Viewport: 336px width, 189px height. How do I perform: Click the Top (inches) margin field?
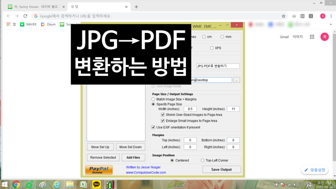point(190,140)
